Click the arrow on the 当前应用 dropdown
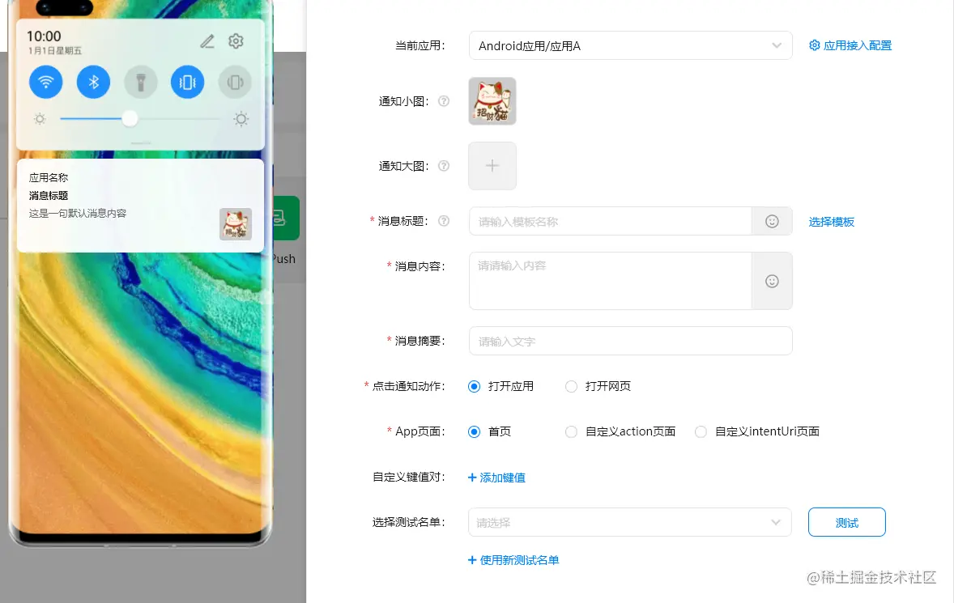954x603 pixels. [777, 45]
